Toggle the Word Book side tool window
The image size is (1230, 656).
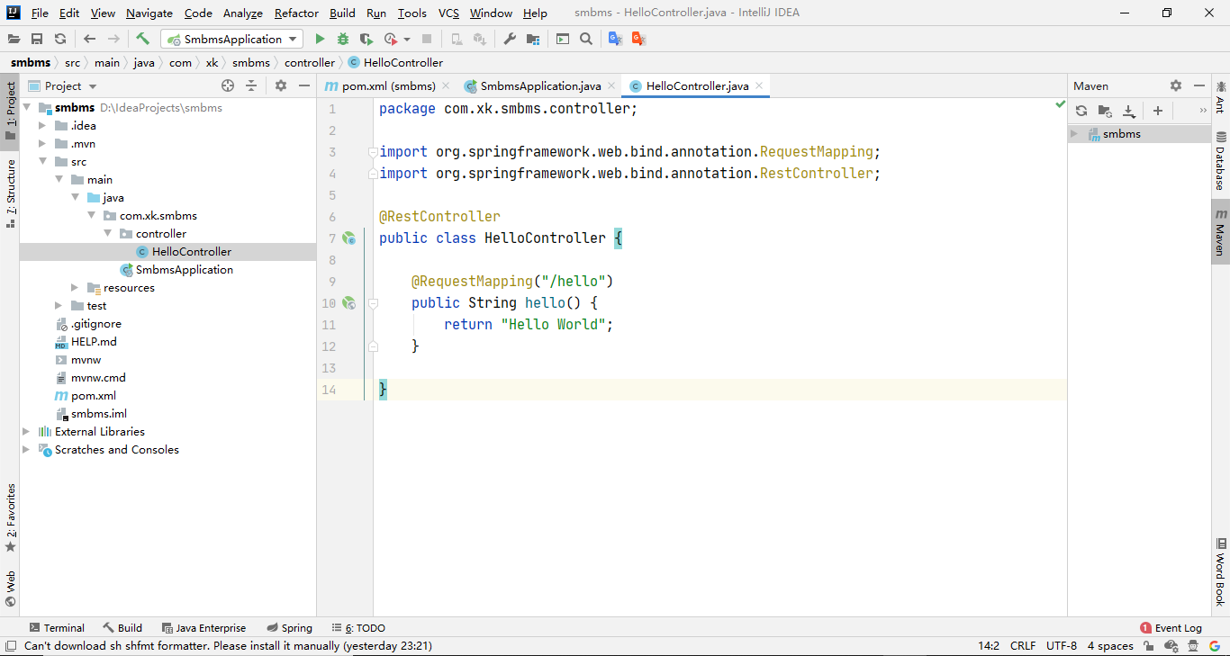1220,571
